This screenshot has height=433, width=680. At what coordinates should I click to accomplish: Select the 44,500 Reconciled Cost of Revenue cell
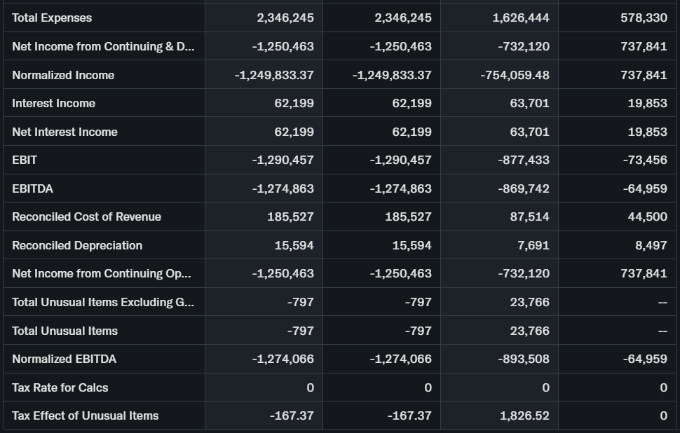(647, 216)
